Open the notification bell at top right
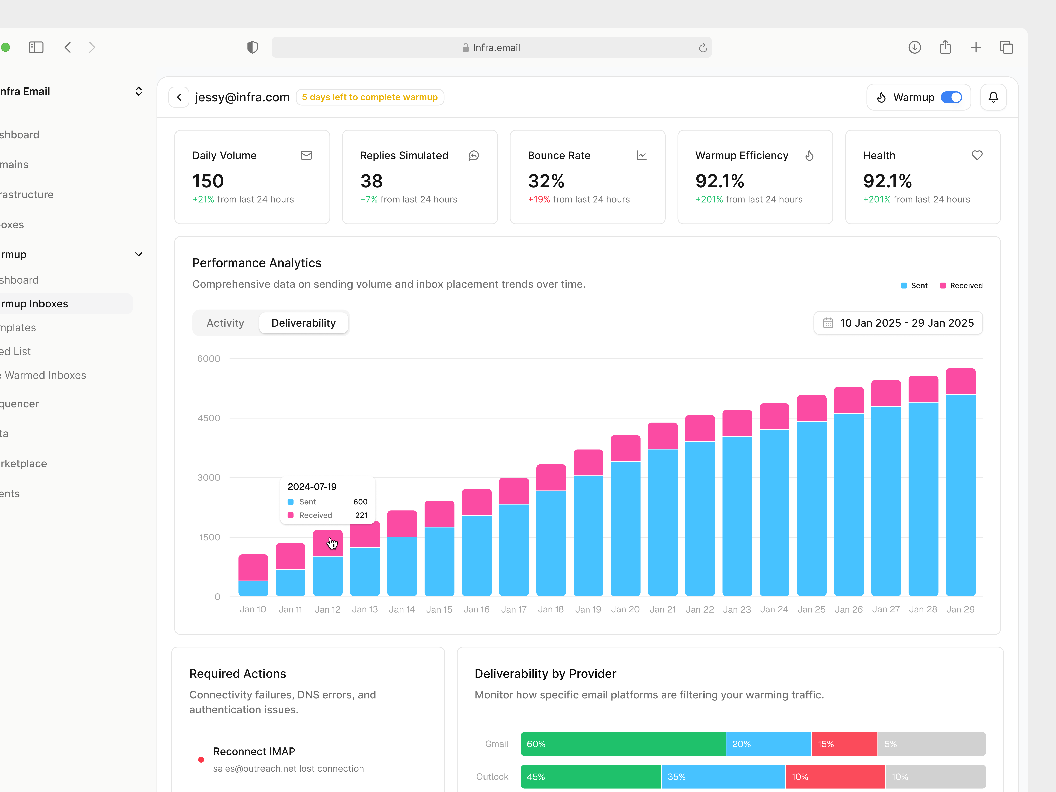Image resolution: width=1056 pixels, height=792 pixels. coord(993,97)
